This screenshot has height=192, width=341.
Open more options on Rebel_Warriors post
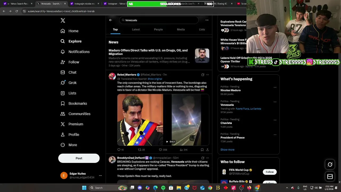tap(208, 75)
